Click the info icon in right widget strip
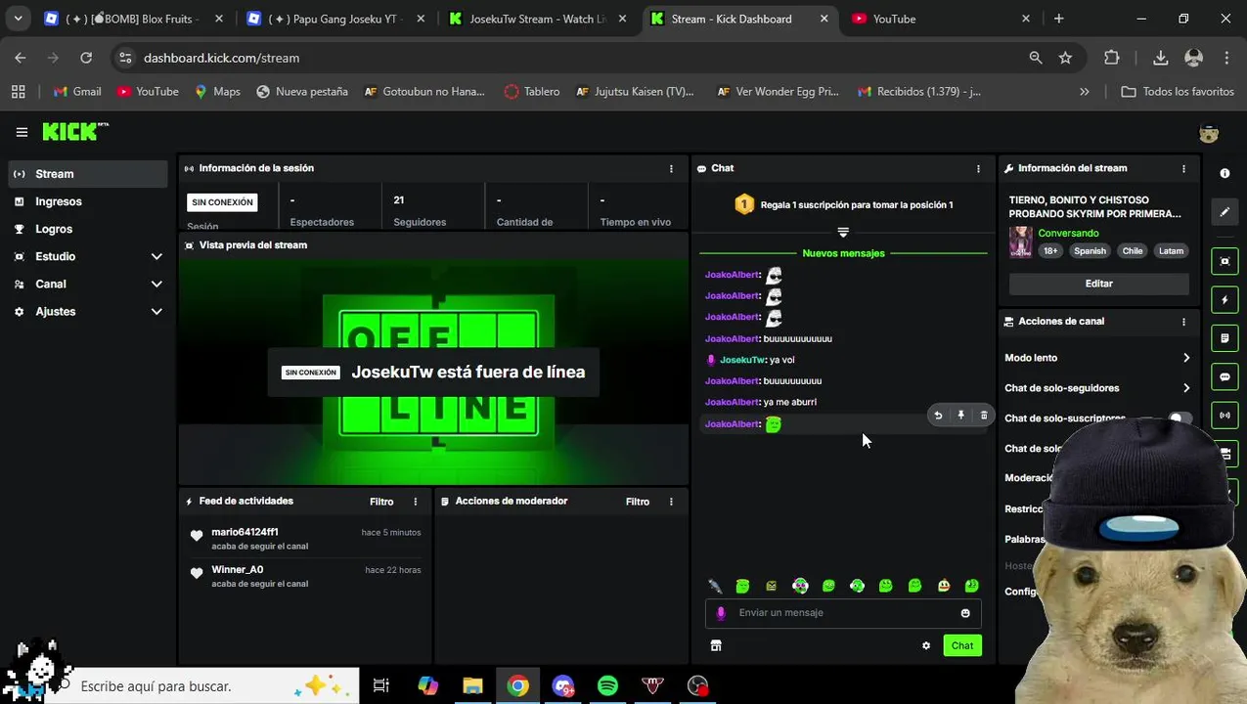 point(1225,173)
